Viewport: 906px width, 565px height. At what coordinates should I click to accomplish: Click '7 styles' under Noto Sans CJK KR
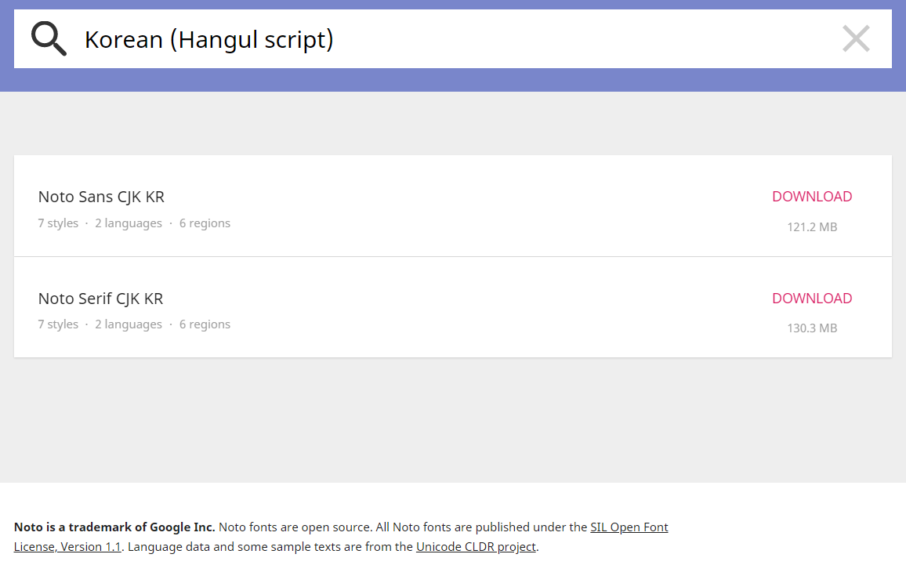pyautogui.click(x=58, y=223)
